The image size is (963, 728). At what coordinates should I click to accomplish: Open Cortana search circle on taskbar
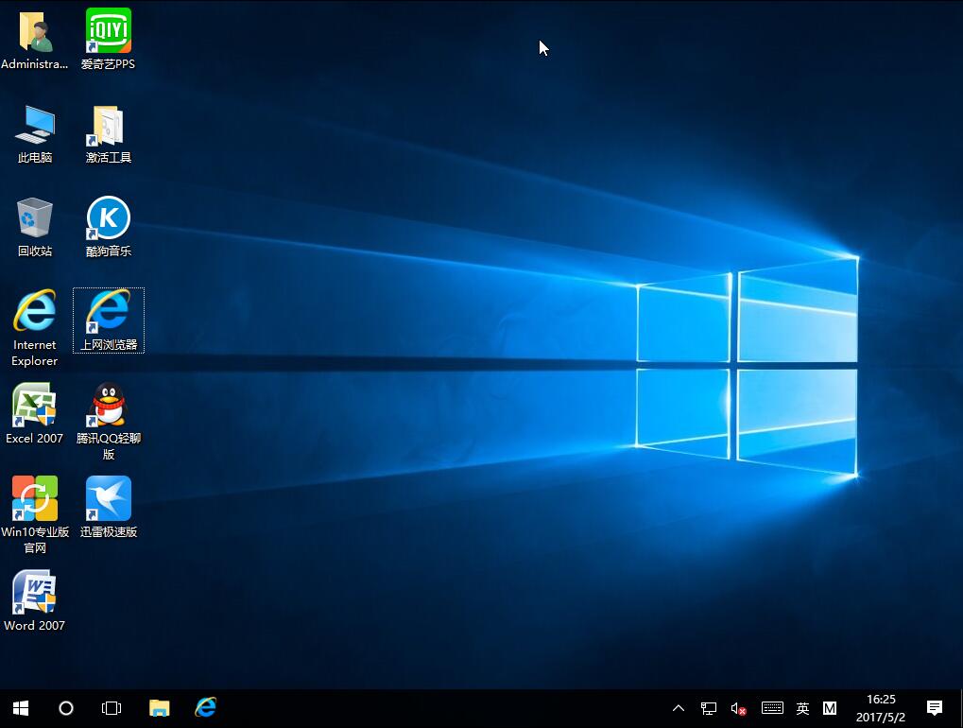66,708
